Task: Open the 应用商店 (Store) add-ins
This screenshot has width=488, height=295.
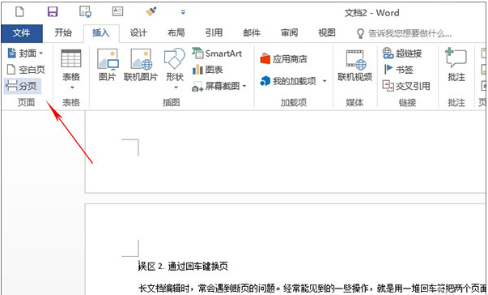Action: [x=283, y=59]
